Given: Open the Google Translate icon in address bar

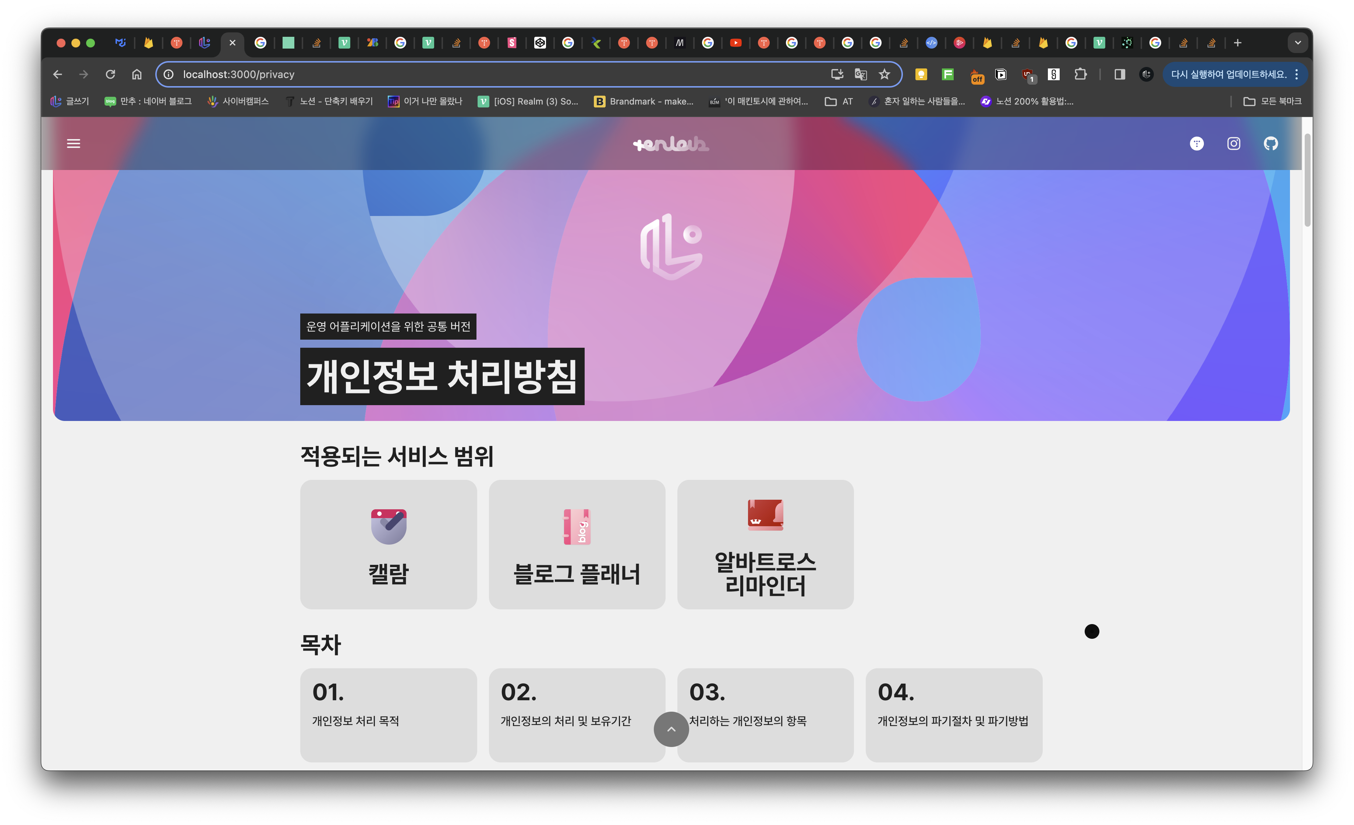Looking at the screenshot, I should (x=861, y=74).
